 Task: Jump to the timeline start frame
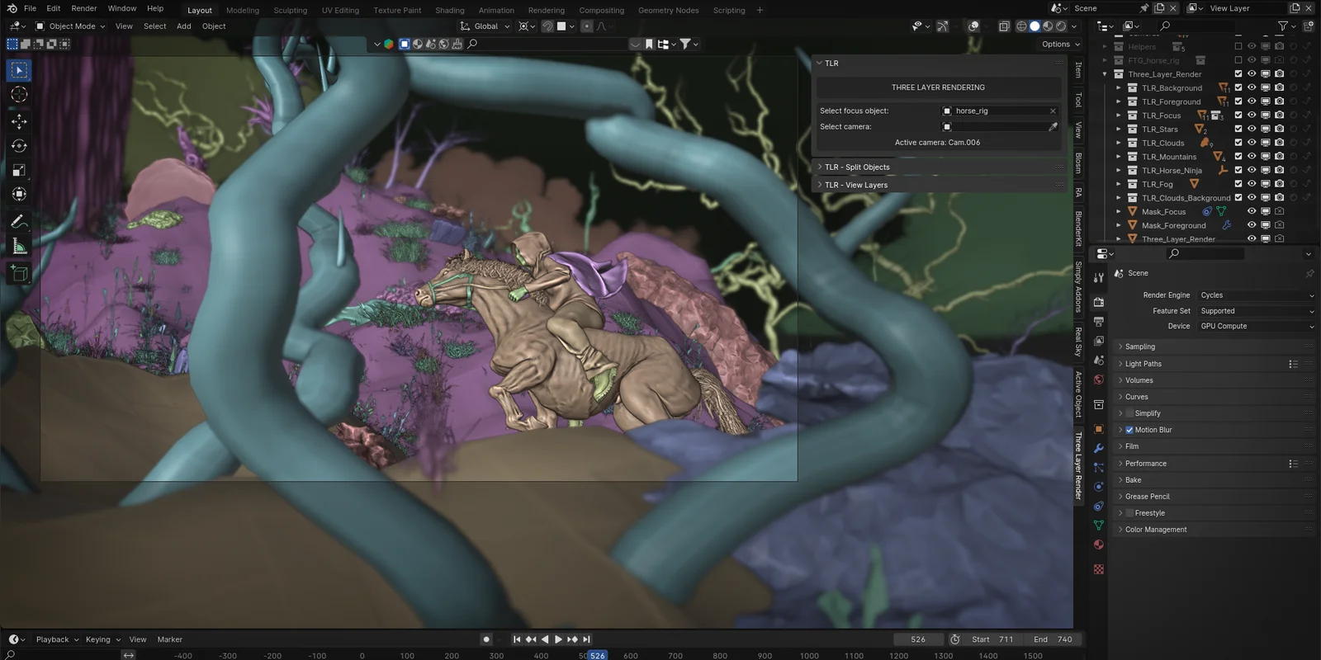517,639
